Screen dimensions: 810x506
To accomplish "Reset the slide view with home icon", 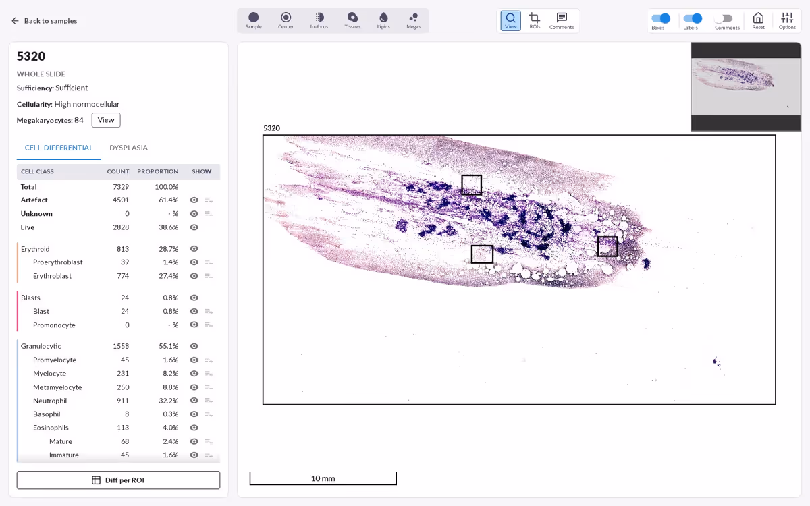I will coord(758,20).
